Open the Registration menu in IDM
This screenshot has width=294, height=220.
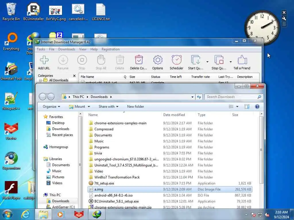pyautogui.click(x=111, y=49)
